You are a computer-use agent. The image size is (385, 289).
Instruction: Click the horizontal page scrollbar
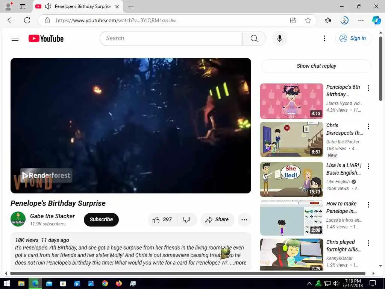[188, 273]
